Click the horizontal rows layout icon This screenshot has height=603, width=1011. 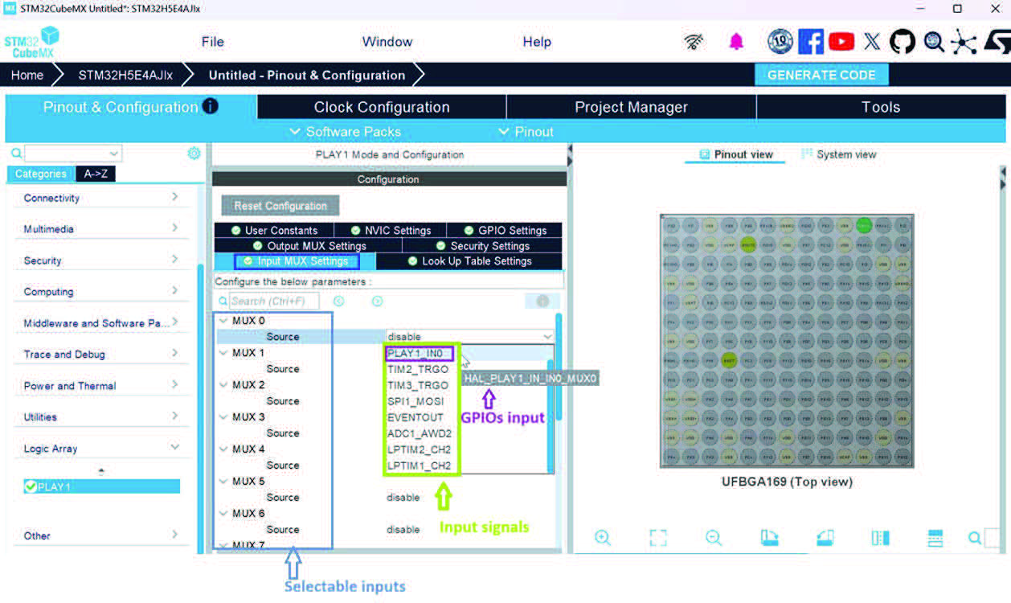pyautogui.click(x=935, y=537)
